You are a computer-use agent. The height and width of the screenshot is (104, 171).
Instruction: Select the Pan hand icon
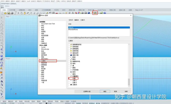31,13
